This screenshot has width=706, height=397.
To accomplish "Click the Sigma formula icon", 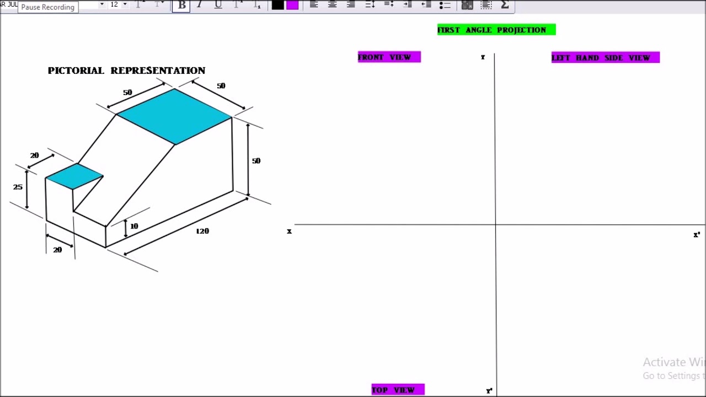I will point(505,5).
